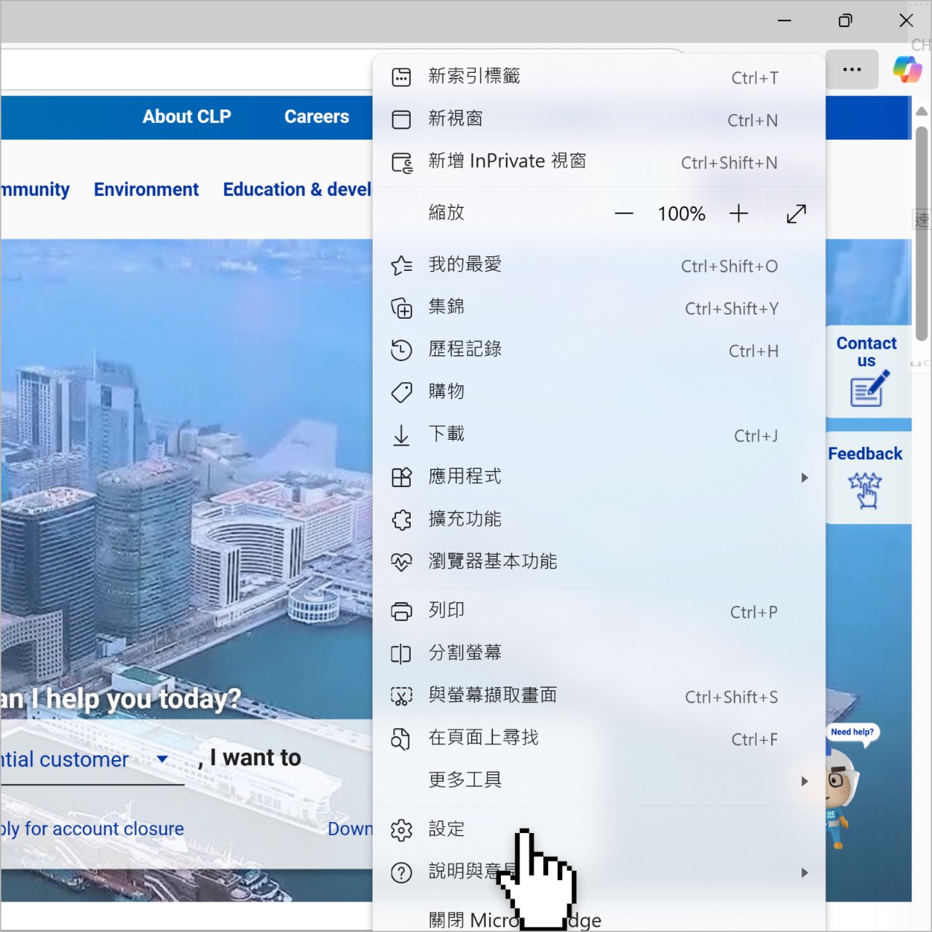Click the three-dot Settings and more button
Viewport: 932px width, 932px height.
click(852, 69)
